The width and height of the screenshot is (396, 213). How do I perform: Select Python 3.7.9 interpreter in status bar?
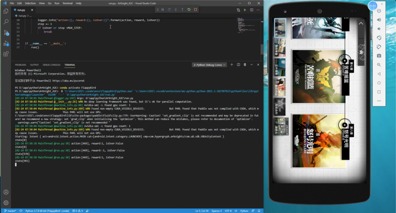pyautogui.click(x=47, y=211)
